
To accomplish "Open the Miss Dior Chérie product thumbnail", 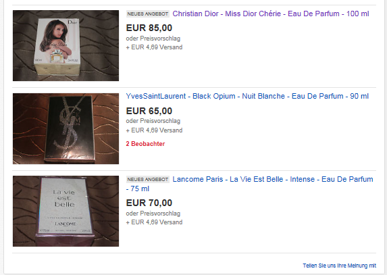I will pyautogui.click(x=66, y=45).
